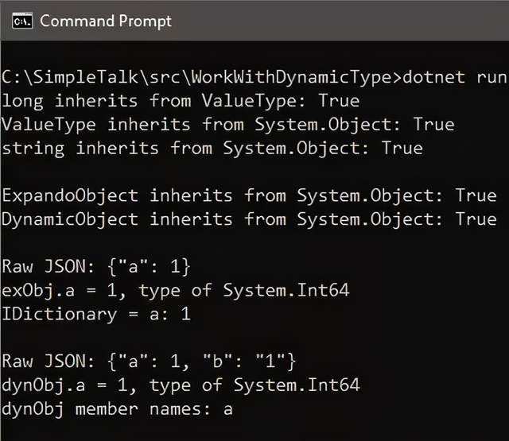Click the Command Prompt window title text

click(105, 21)
